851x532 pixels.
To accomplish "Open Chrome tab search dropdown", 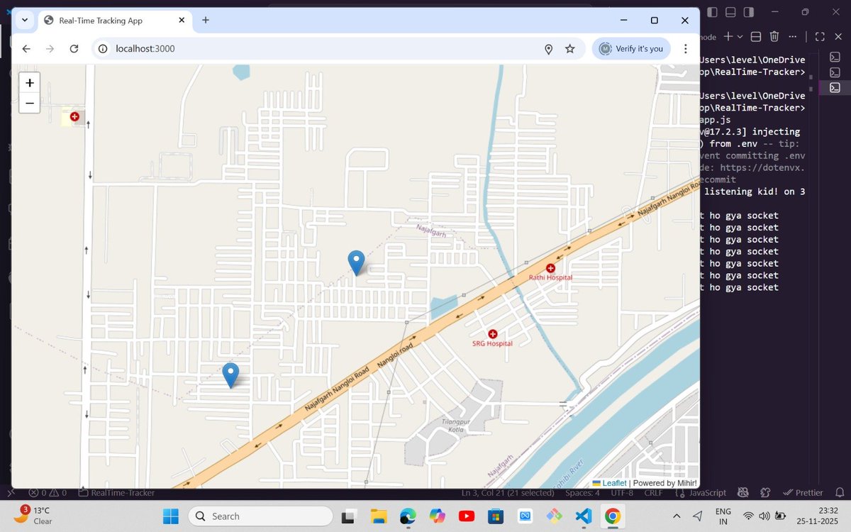I will [x=24, y=21].
